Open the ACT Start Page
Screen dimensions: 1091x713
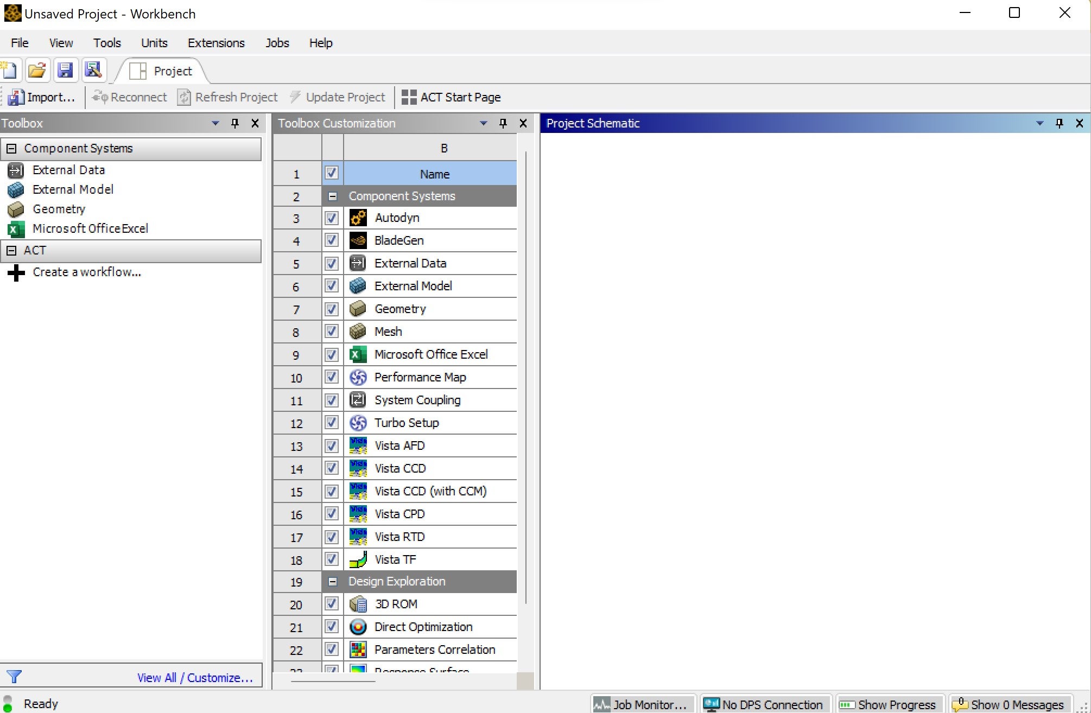451,97
